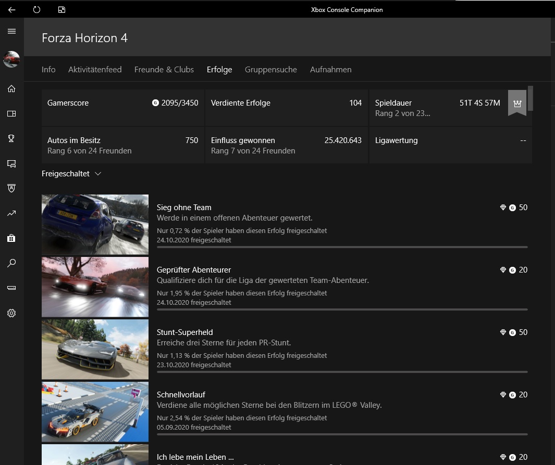Click 'Rang 6 von 24 Freunden' text
Screen dimensions: 555x465
click(x=90, y=151)
